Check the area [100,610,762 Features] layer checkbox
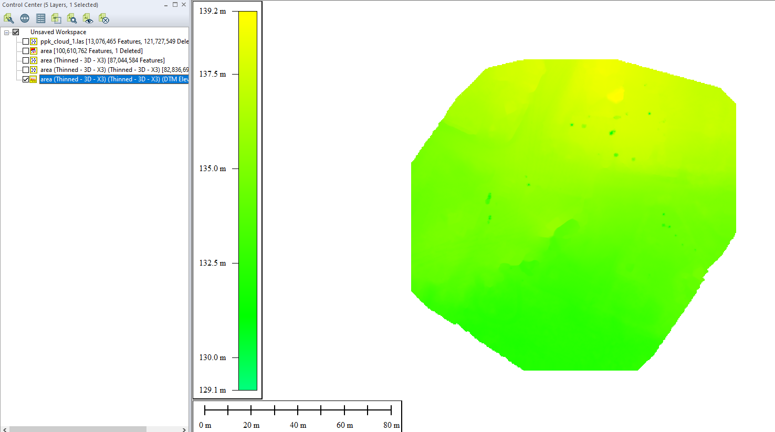The height and width of the screenshot is (432, 775). 25,50
